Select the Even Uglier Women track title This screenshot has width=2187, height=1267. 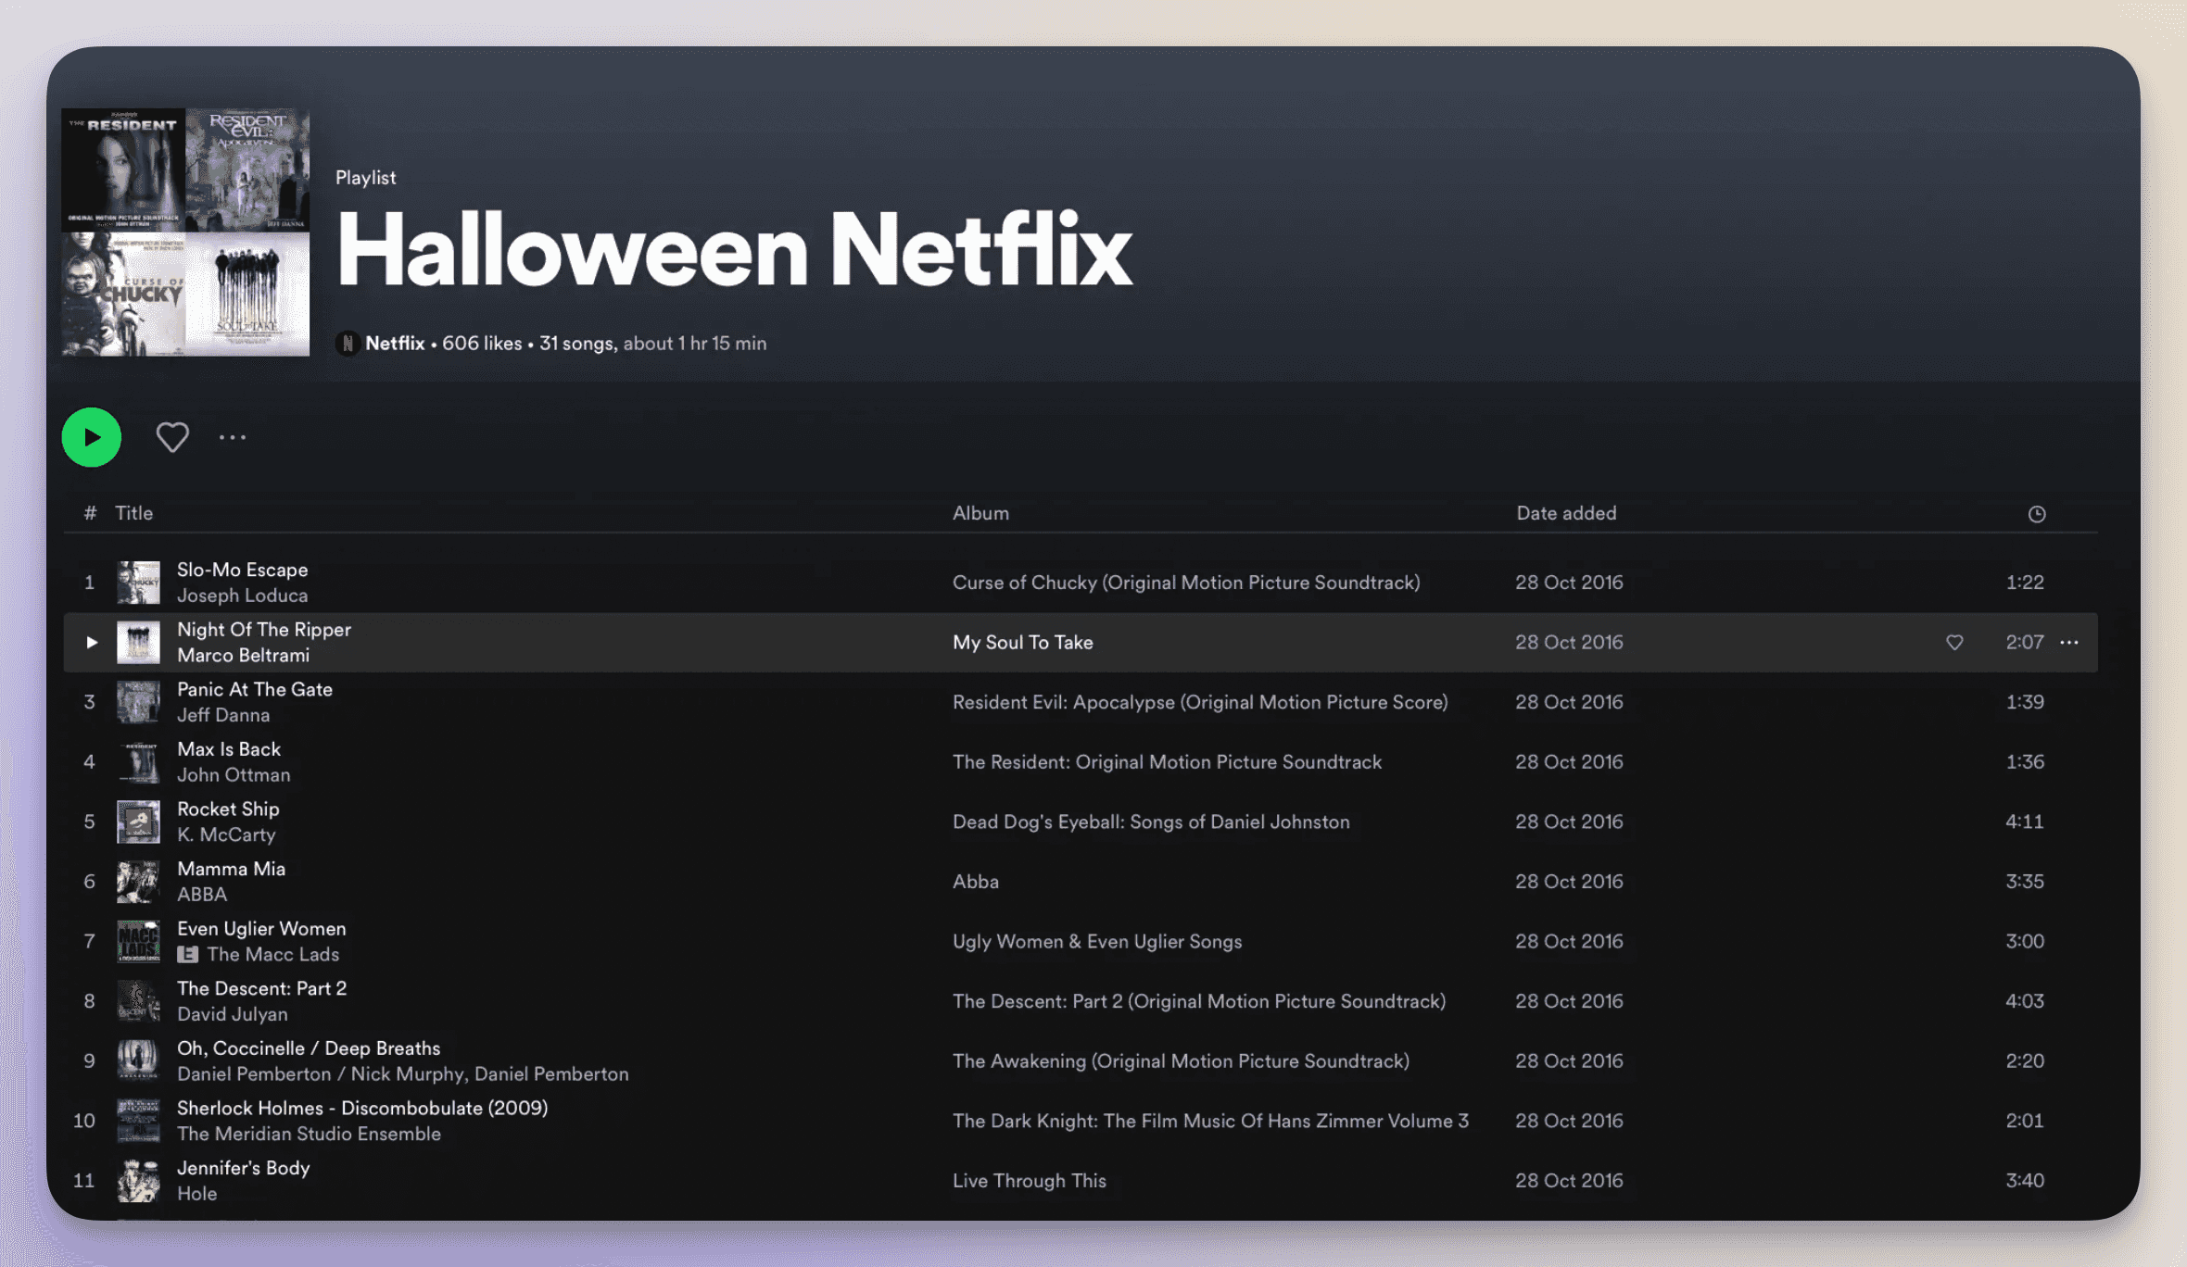[x=261, y=928]
